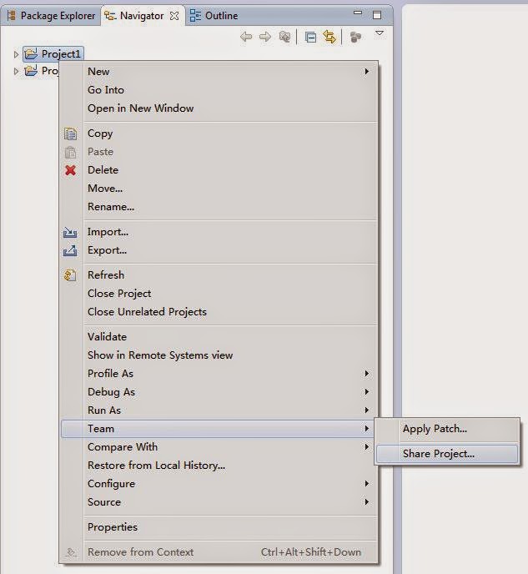Click the Package Explorer tab icon
Screen dimensions: 528x574
pos(12,15)
